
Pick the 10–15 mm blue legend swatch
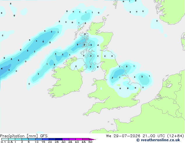[x=39, y=139]
